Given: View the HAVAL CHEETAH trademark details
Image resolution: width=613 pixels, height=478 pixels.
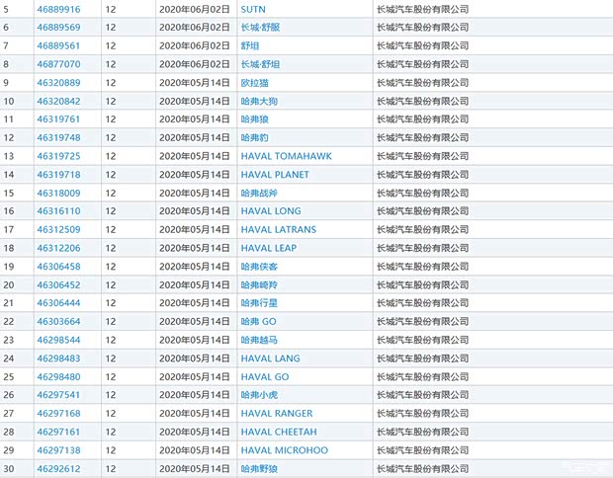Looking at the screenshot, I should [x=279, y=432].
